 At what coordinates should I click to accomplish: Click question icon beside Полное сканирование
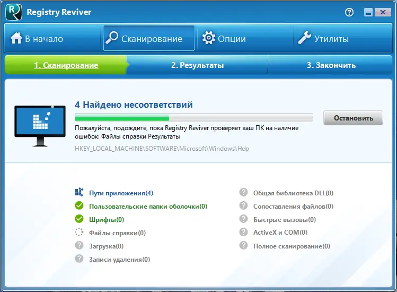244,245
